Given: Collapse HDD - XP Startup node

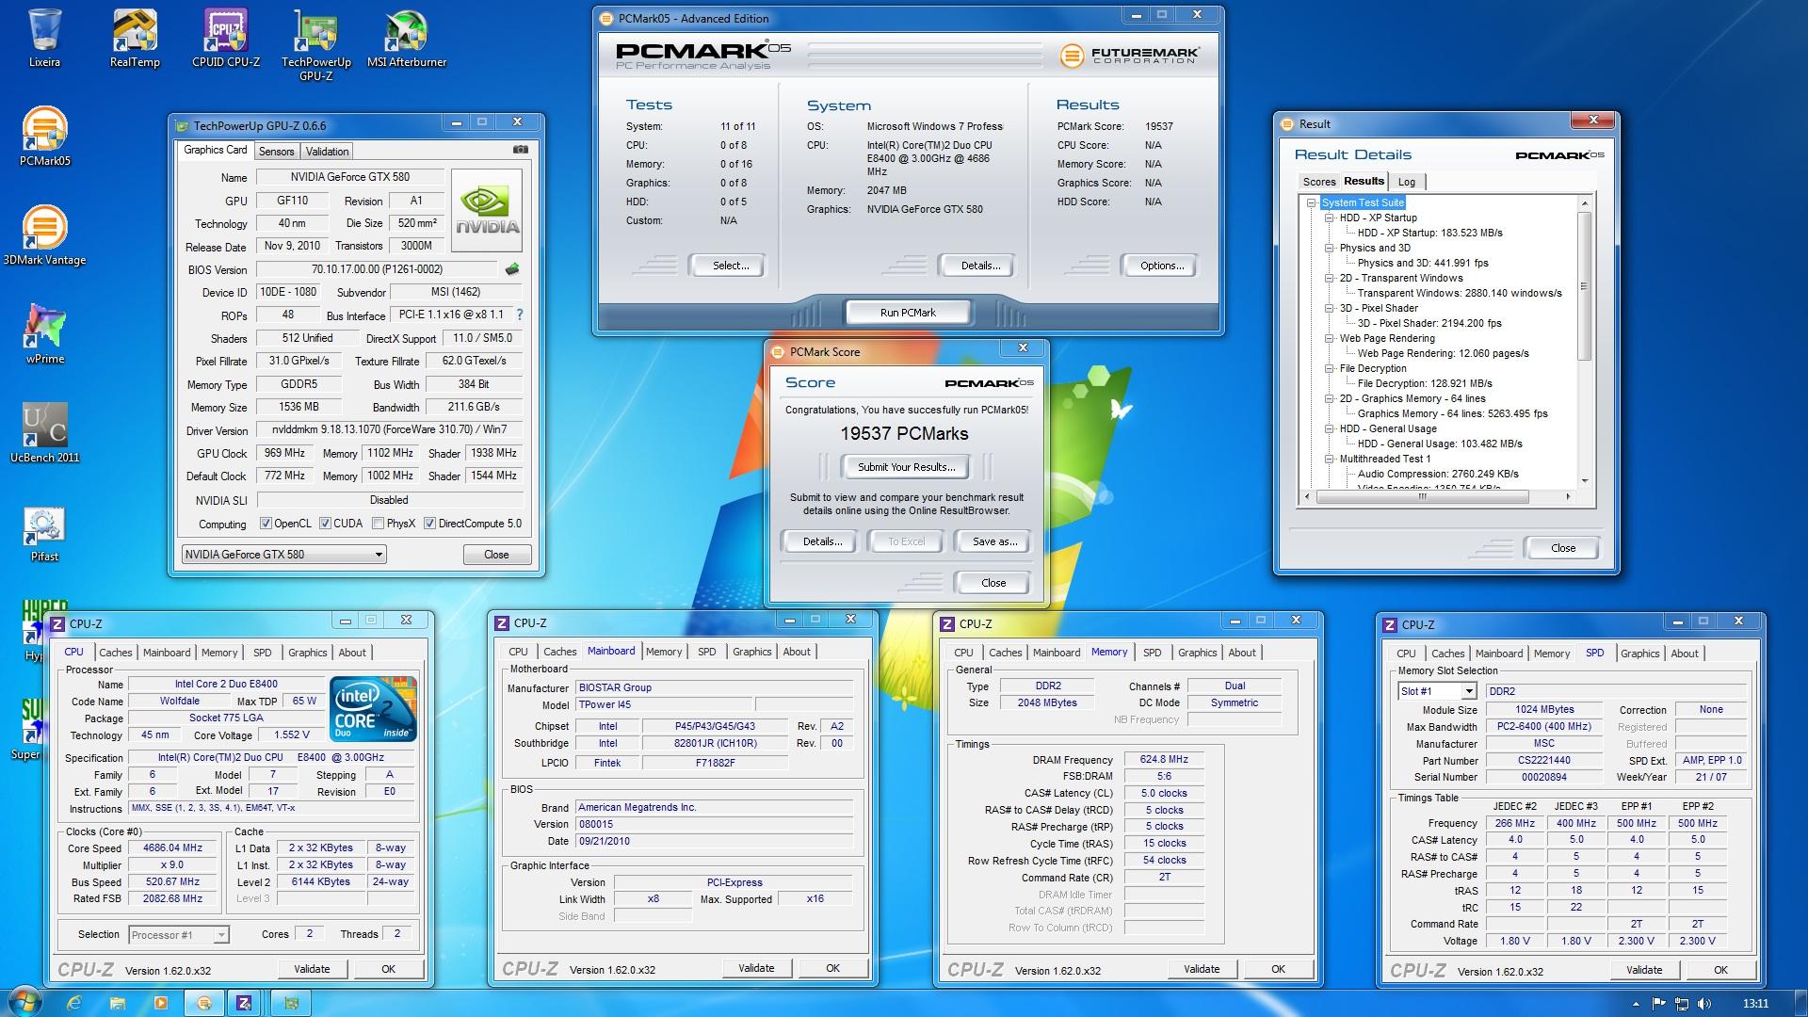Looking at the screenshot, I should [1330, 218].
